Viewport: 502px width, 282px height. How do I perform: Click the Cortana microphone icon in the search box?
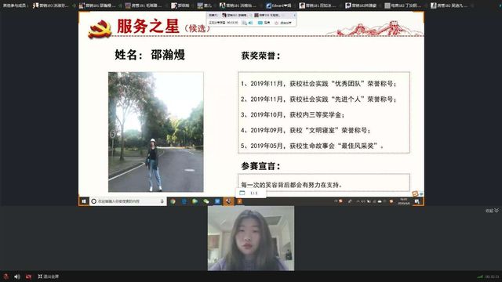162,201
